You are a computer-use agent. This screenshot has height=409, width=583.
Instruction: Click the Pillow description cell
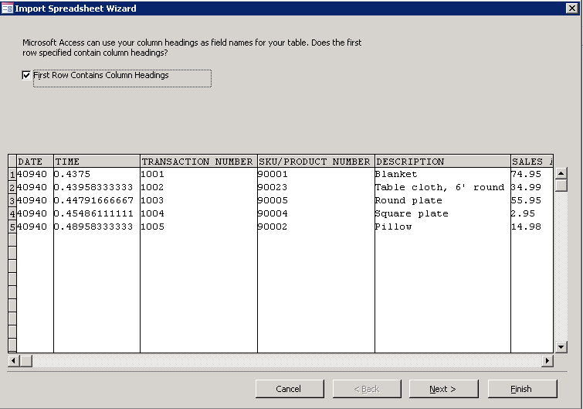pyautogui.click(x=442, y=227)
